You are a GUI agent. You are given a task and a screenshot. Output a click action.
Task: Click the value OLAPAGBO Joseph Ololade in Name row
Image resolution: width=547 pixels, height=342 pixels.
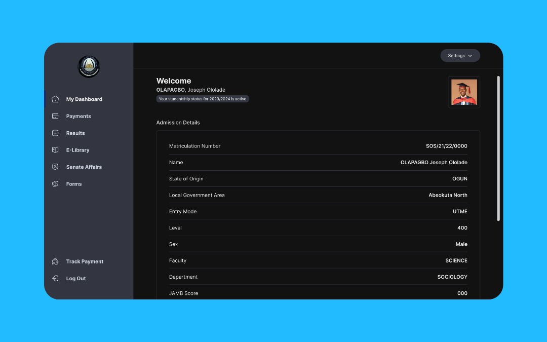[x=434, y=163]
